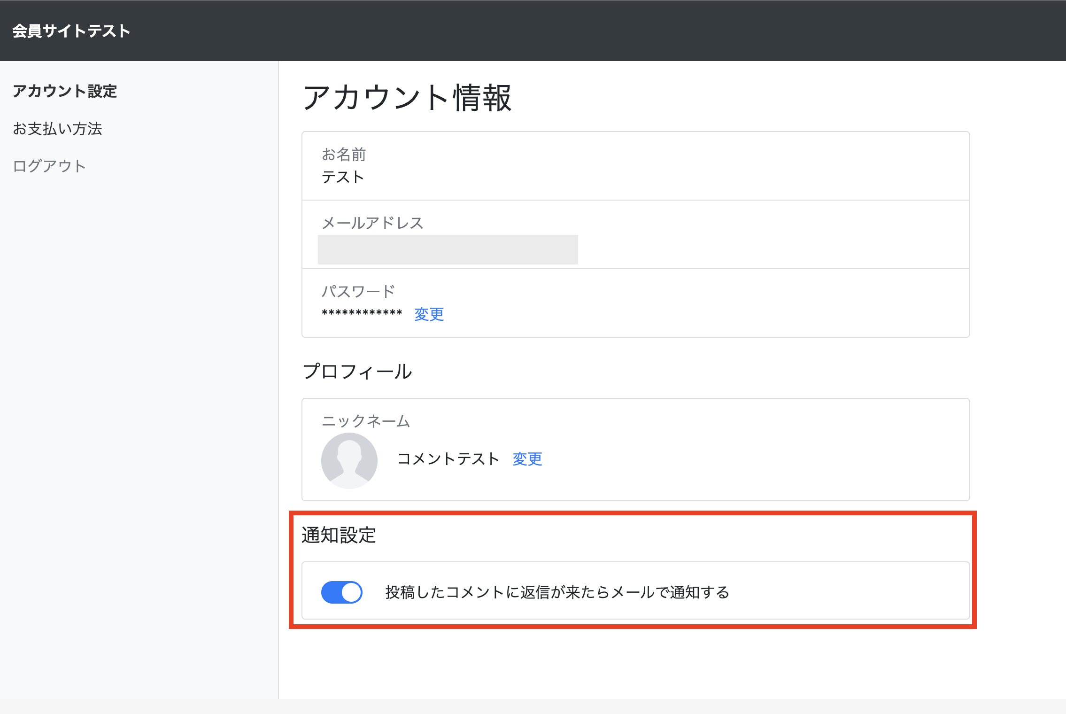The width and height of the screenshot is (1066, 714).
Task: Click the 会員サイトテスト site title
Action: pos(71,31)
